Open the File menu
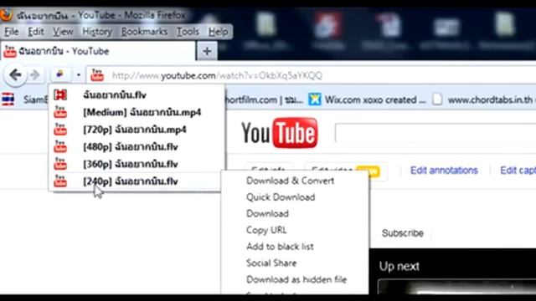Image resolution: width=536 pixels, height=301 pixels. [11, 32]
